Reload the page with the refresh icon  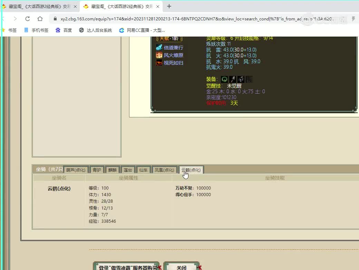point(28,19)
